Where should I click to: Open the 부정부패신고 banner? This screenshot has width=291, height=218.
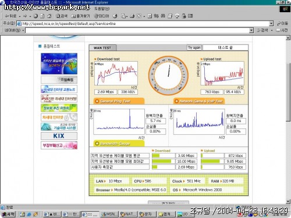pyautogui.click(x=59, y=145)
